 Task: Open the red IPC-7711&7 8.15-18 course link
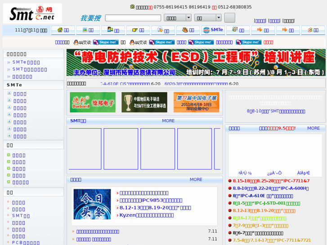[271, 181]
